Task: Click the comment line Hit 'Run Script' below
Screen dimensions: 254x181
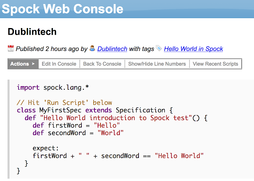Action: click(x=64, y=103)
